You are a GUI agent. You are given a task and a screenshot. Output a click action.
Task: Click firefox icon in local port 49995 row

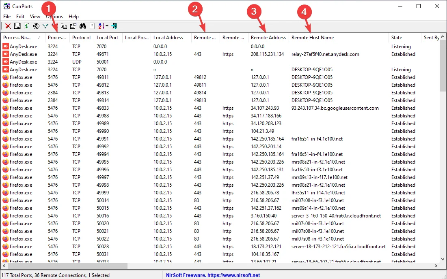pyautogui.click(x=5, y=162)
